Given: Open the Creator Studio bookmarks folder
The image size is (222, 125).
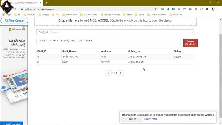Looking at the screenshot, I should pyautogui.click(x=89, y=15).
